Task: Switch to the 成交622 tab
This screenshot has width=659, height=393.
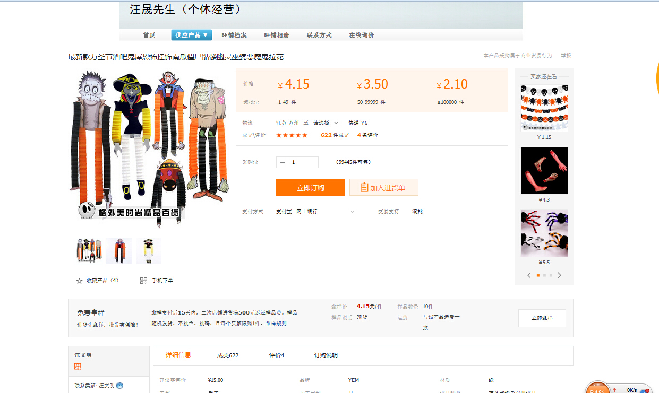Action: click(228, 355)
